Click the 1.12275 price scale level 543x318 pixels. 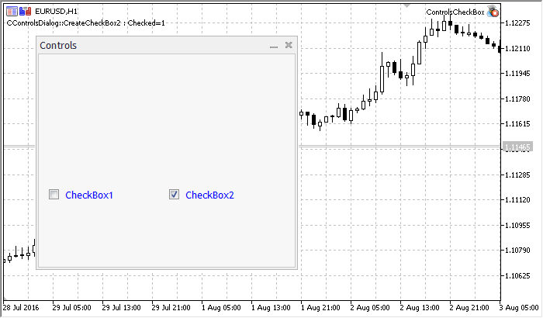[517, 23]
